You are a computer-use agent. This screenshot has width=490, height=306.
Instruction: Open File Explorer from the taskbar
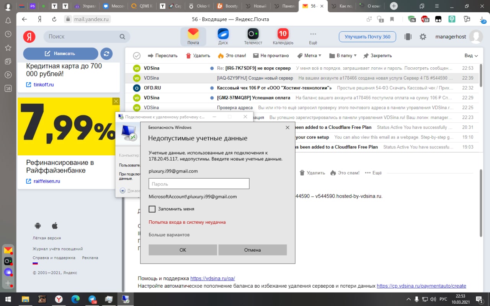tap(25, 299)
